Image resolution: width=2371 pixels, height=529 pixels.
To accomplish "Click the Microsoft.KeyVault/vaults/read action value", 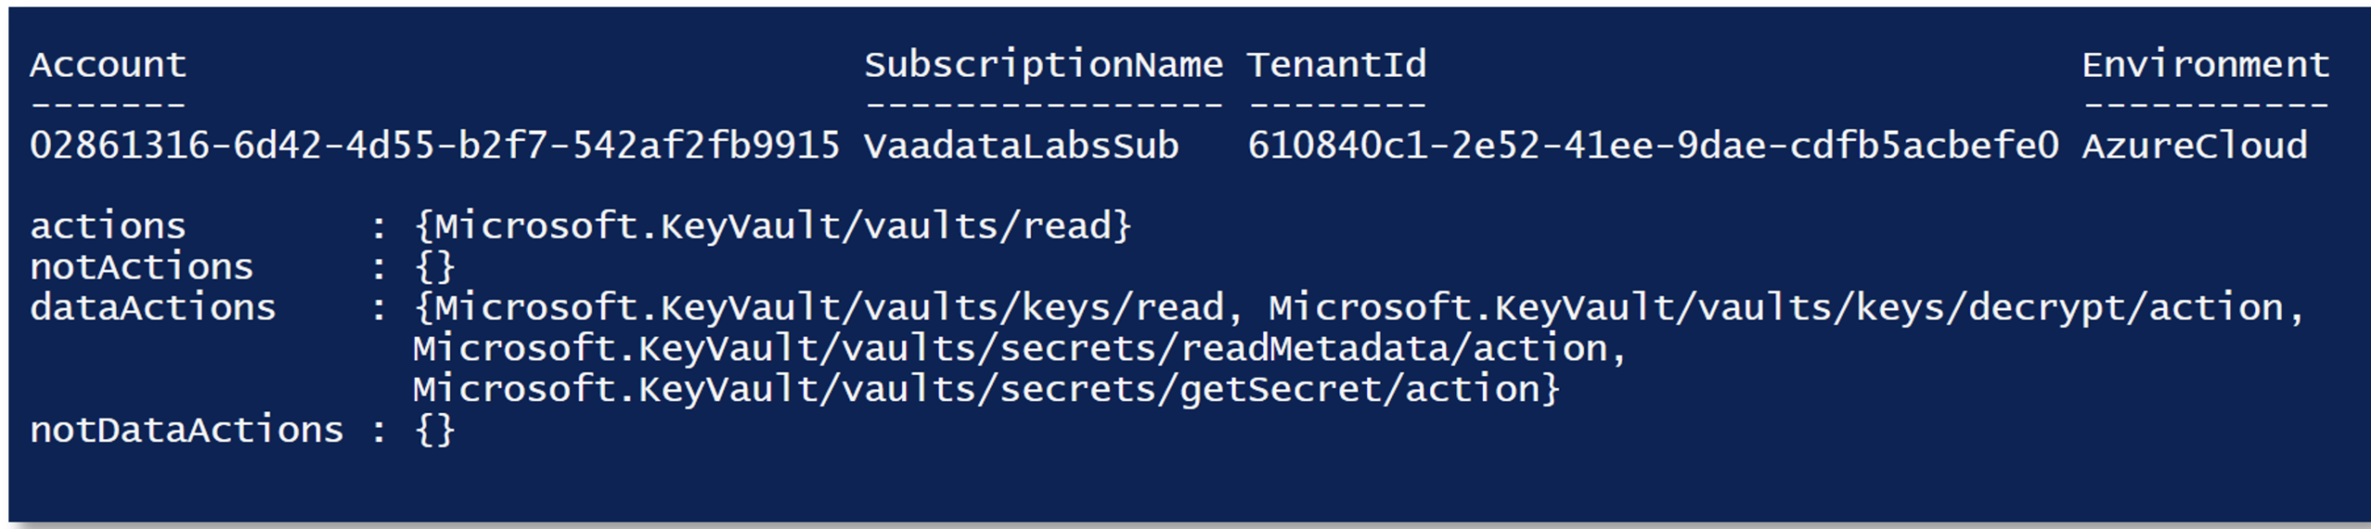I will pos(772,226).
